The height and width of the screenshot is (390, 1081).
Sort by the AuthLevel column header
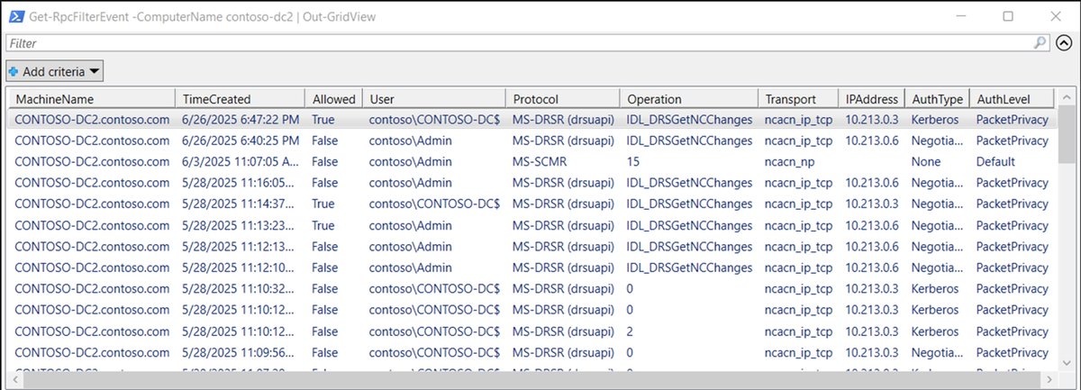pyautogui.click(x=1012, y=99)
